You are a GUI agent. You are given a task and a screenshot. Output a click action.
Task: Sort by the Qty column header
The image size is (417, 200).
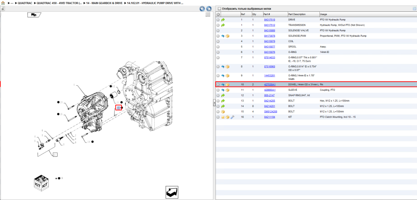[x=254, y=14]
